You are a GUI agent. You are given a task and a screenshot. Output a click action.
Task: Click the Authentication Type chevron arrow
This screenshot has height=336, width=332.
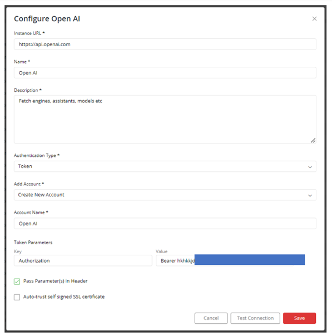coord(310,167)
